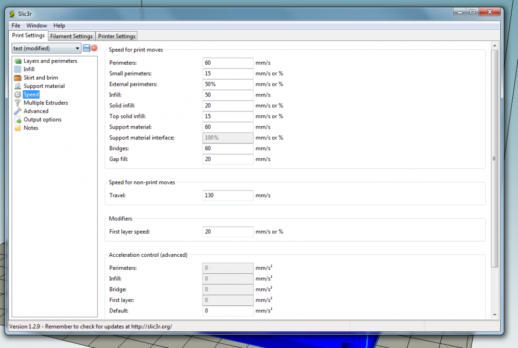The height and width of the screenshot is (348, 518).
Task: Click the Bridges speed field
Action: (x=228, y=149)
